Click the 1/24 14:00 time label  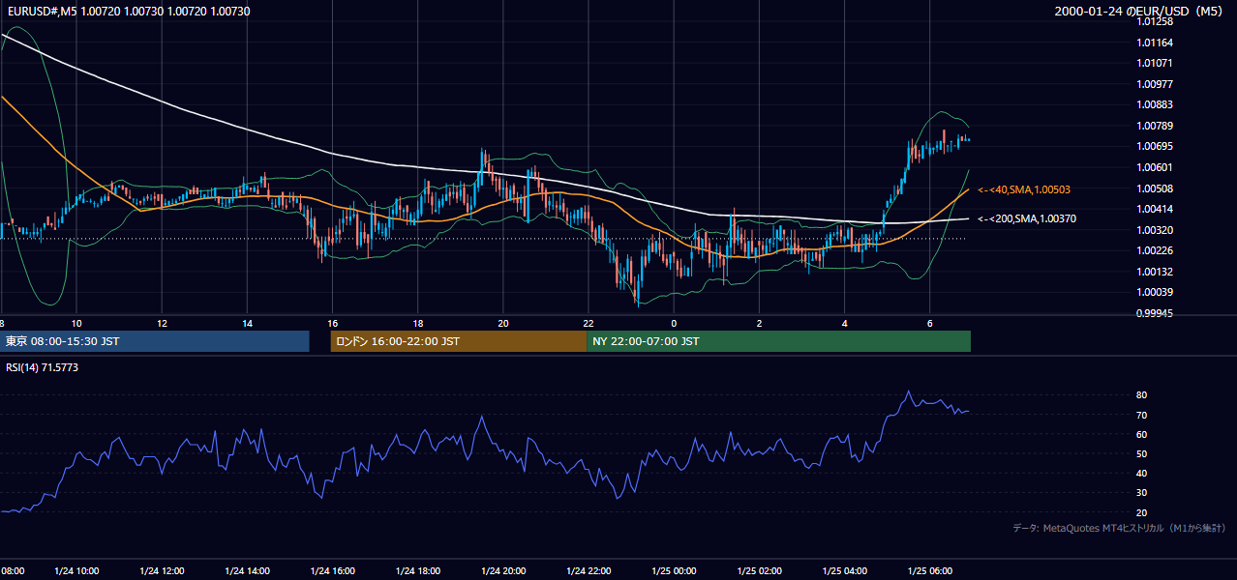point(247,570)
